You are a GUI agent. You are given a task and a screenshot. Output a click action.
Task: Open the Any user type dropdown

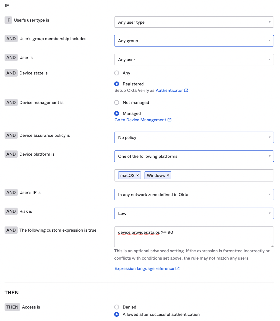point(194,22)
